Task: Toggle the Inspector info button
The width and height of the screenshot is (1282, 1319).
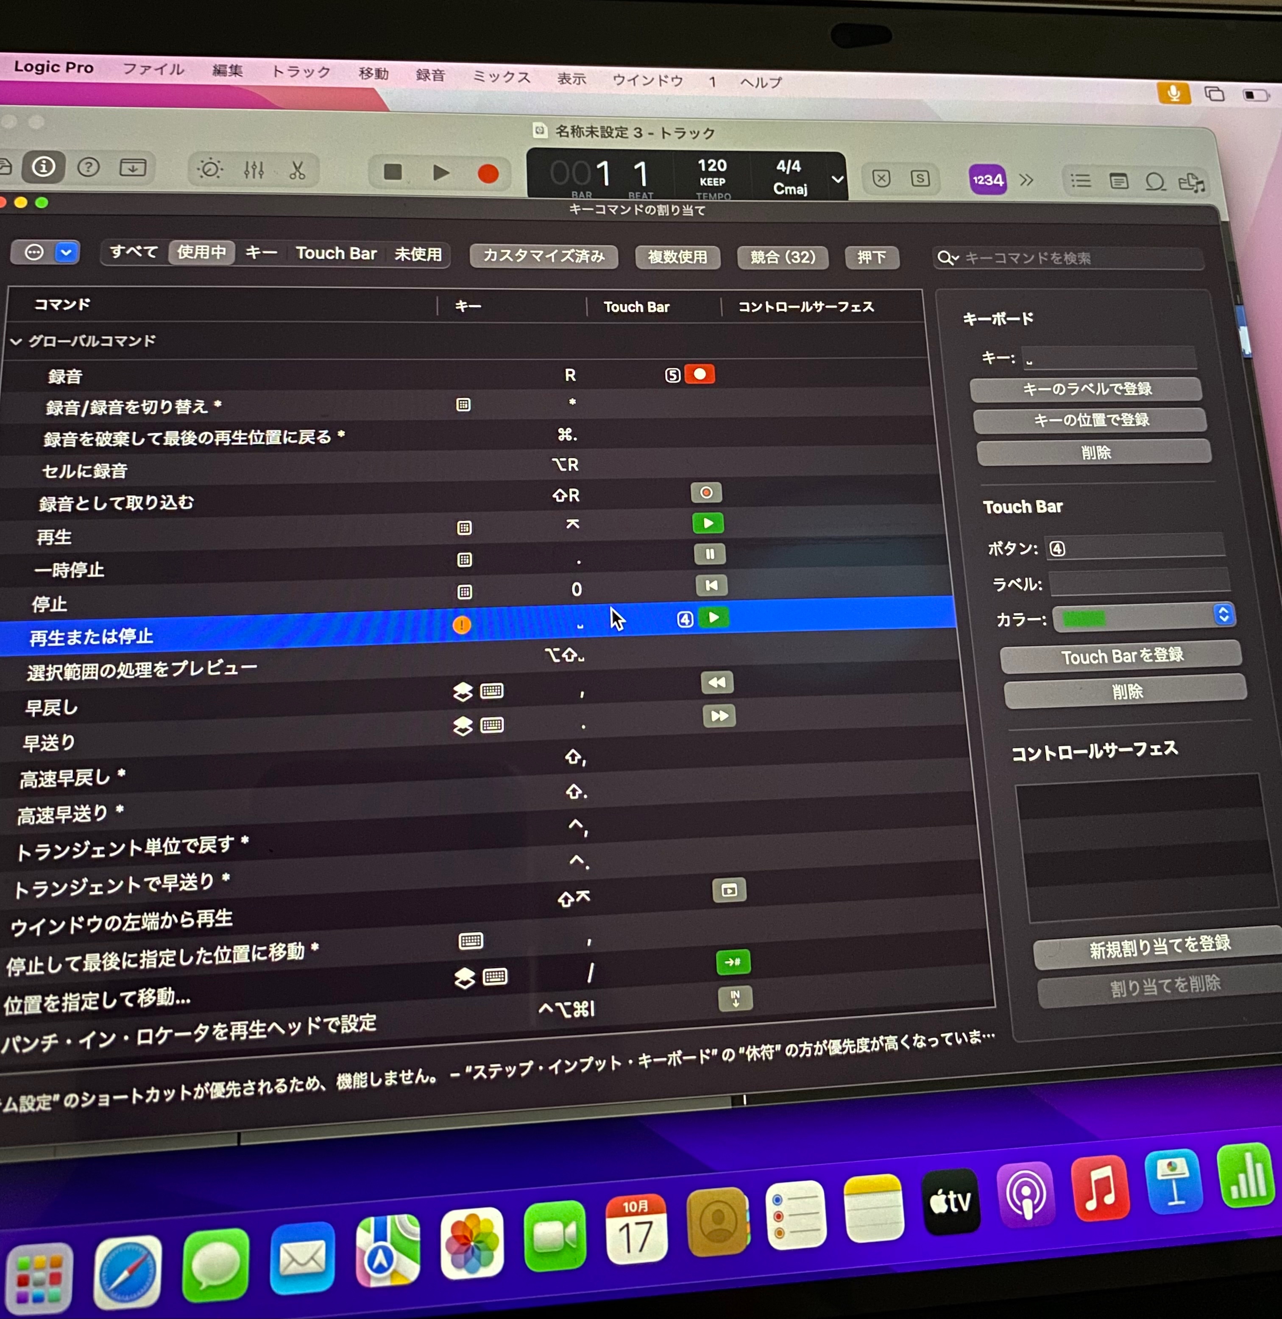Action: (x=44, y=166)
